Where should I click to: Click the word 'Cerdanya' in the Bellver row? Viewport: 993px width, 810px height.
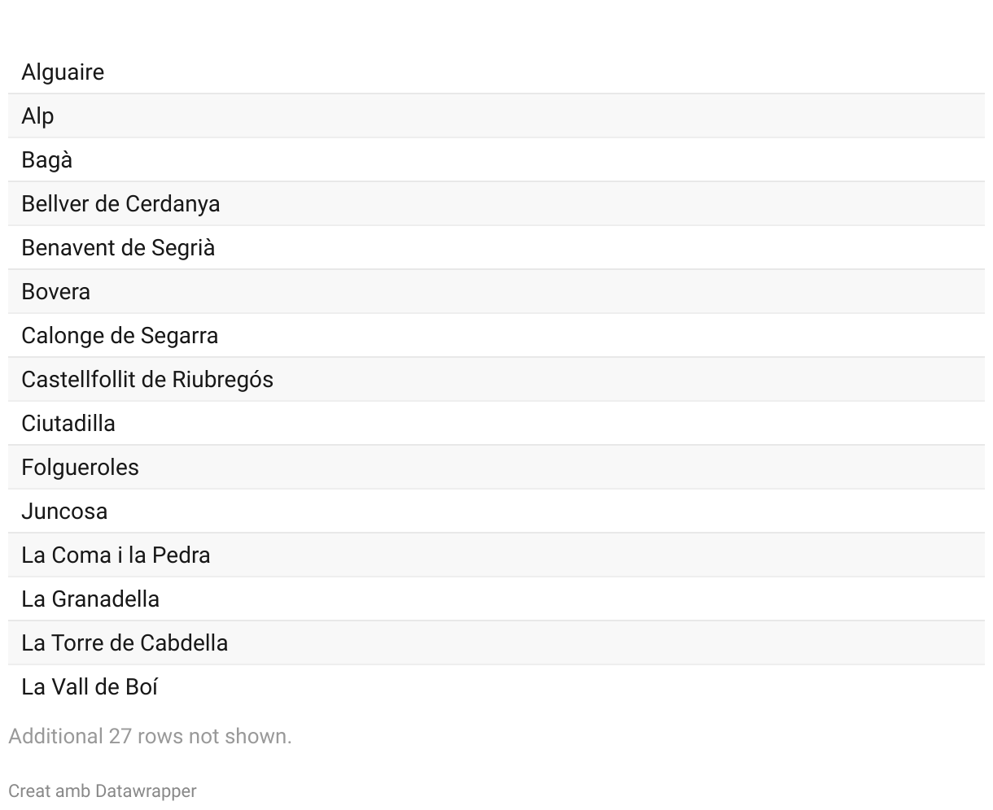pos(173,204)
